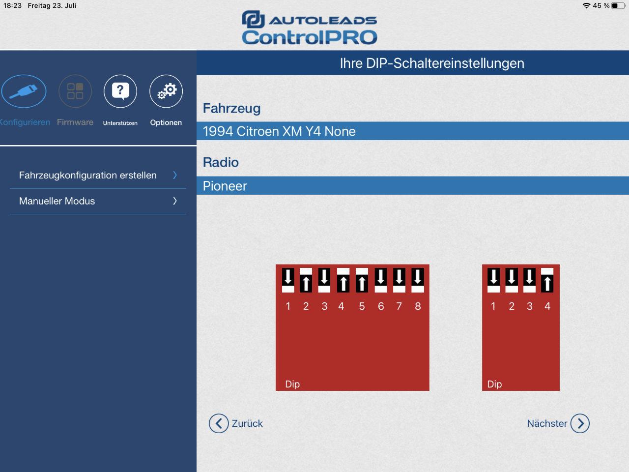Viewport: 629px width, 472px height.
Task: Select the Pioneer radio field
Action: coord(413,186)
